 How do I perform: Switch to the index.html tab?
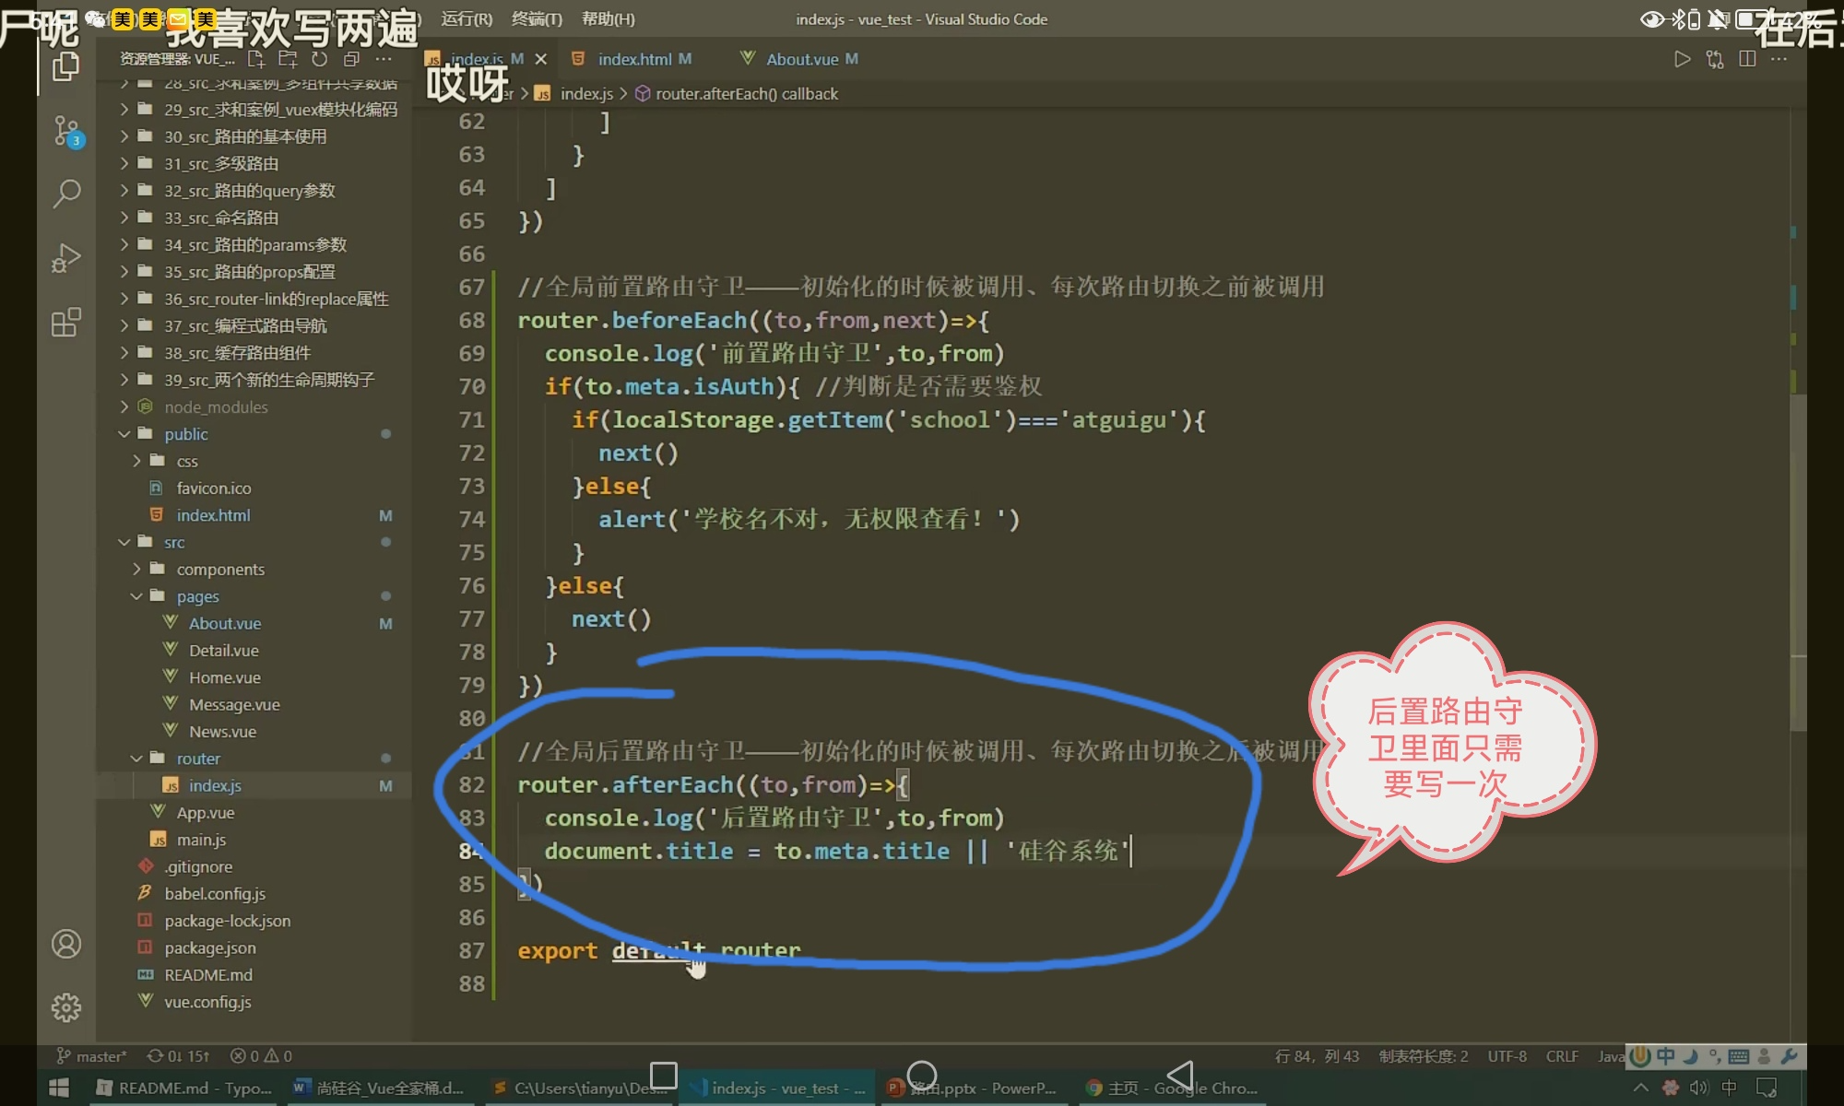click(x=634, y=59)
